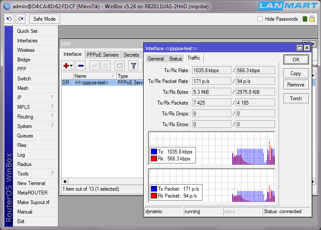Click the WinBox globe icon in title bar

coord(7,6)
